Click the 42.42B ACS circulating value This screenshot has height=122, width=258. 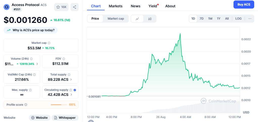tap(58, 95)
